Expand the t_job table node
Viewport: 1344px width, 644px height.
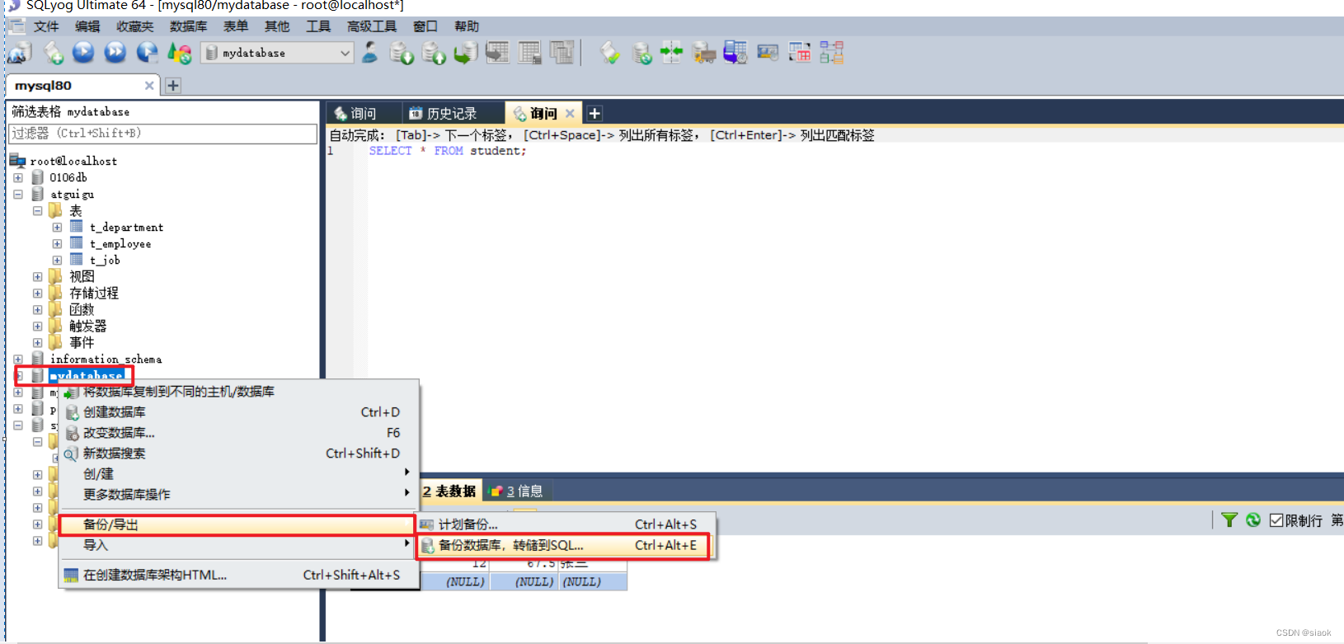(x=57, y=260)
